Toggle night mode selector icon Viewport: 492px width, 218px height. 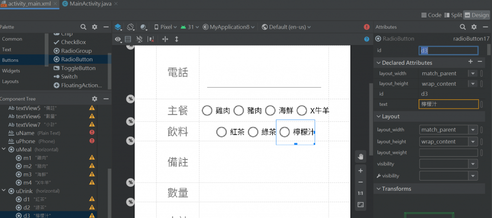coord(144,27)
